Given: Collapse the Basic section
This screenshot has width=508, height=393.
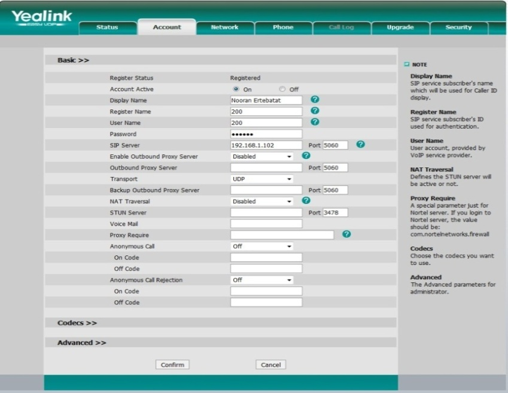Looking at the screenshot, I should click(x=73, y=60).
